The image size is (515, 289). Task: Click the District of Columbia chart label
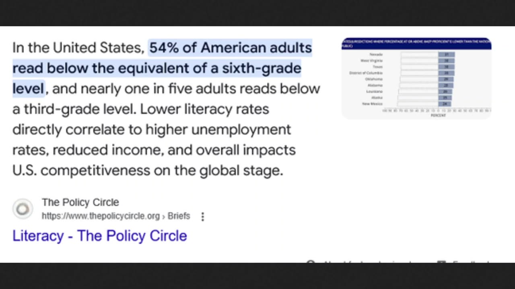coord(366,73)
